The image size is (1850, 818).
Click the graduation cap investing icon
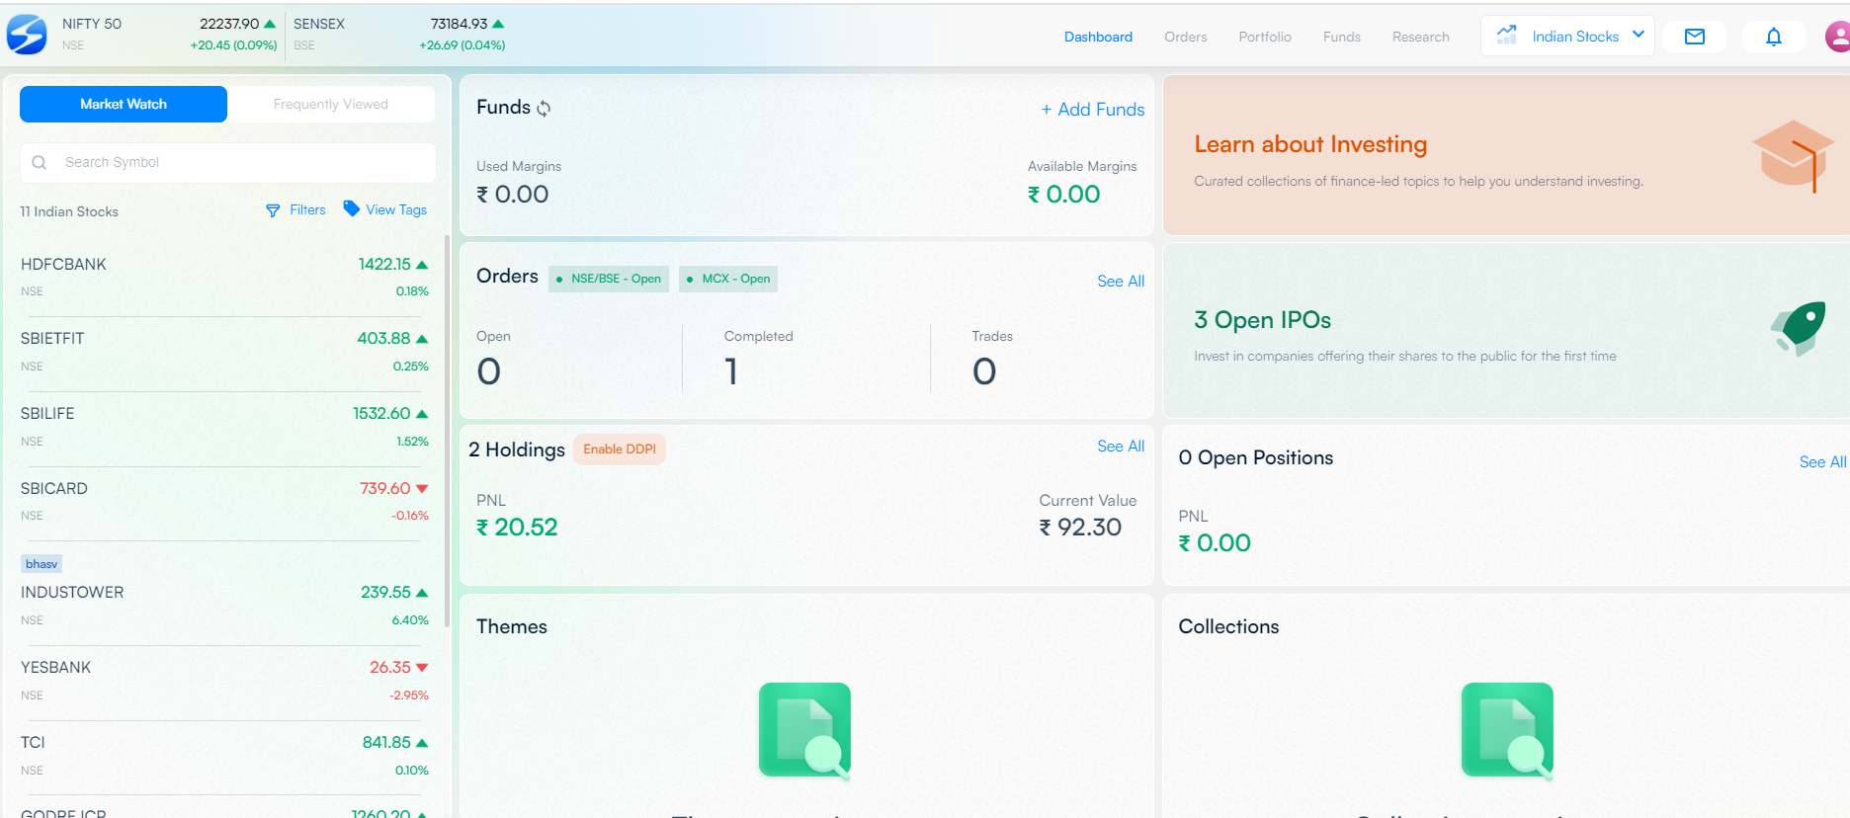coord(1793,156)
